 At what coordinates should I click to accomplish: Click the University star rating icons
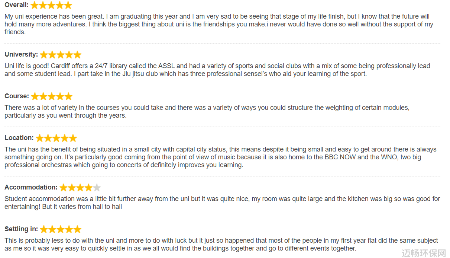(x=61, y=55)
